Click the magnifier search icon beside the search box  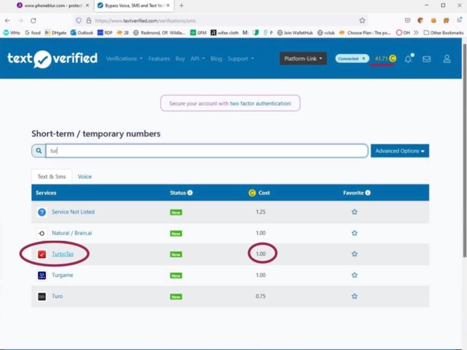tap(39, 151)
